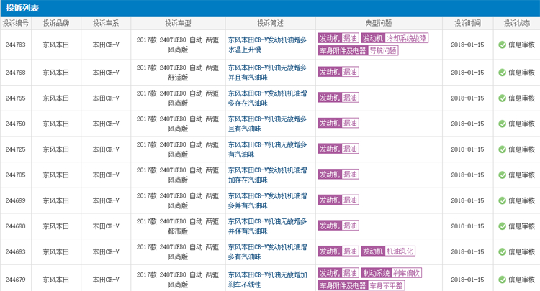Click green check icon in row 244725
Viewport: 540px width, 291px height.
[x=502, y=149]
